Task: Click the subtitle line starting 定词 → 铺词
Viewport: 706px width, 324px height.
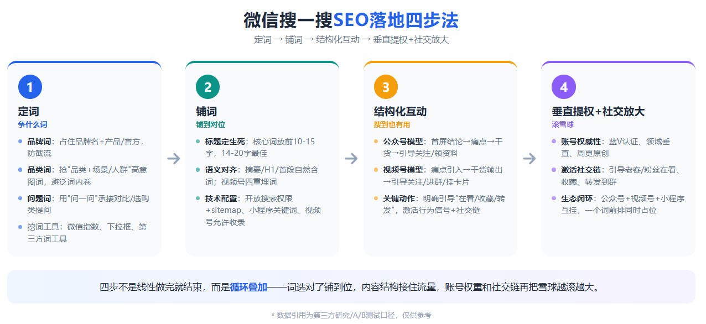Action: tap(351, 40)
